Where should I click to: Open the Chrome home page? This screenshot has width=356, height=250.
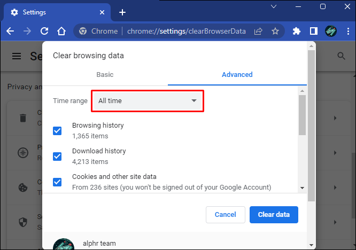coord(61,31)
